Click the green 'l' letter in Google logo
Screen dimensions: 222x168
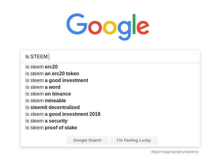pos(134,24)
